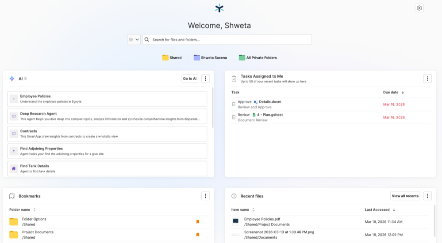The height and width of the screenshot is (243, 442).
Task: Open Shweta Saxena private folder
Action: coord(210,58)
